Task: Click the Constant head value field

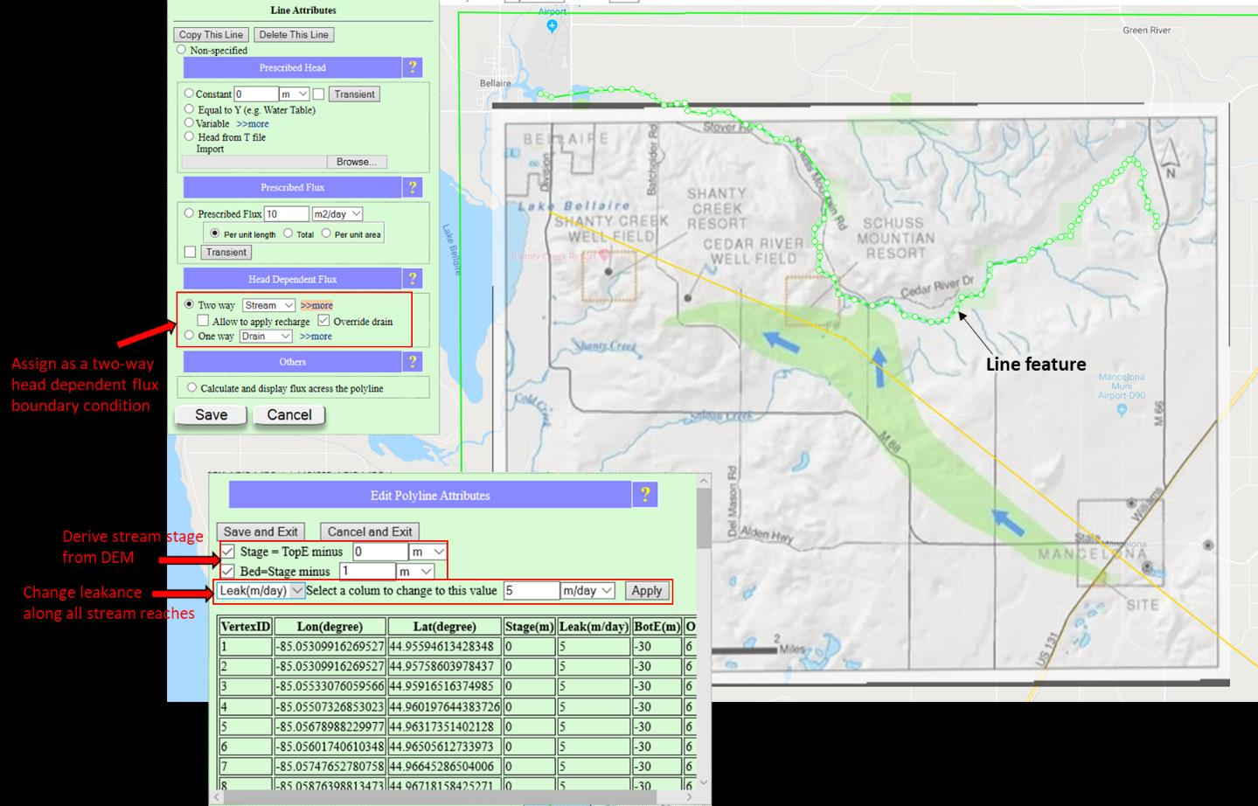Action: click(x=255, y=94)
